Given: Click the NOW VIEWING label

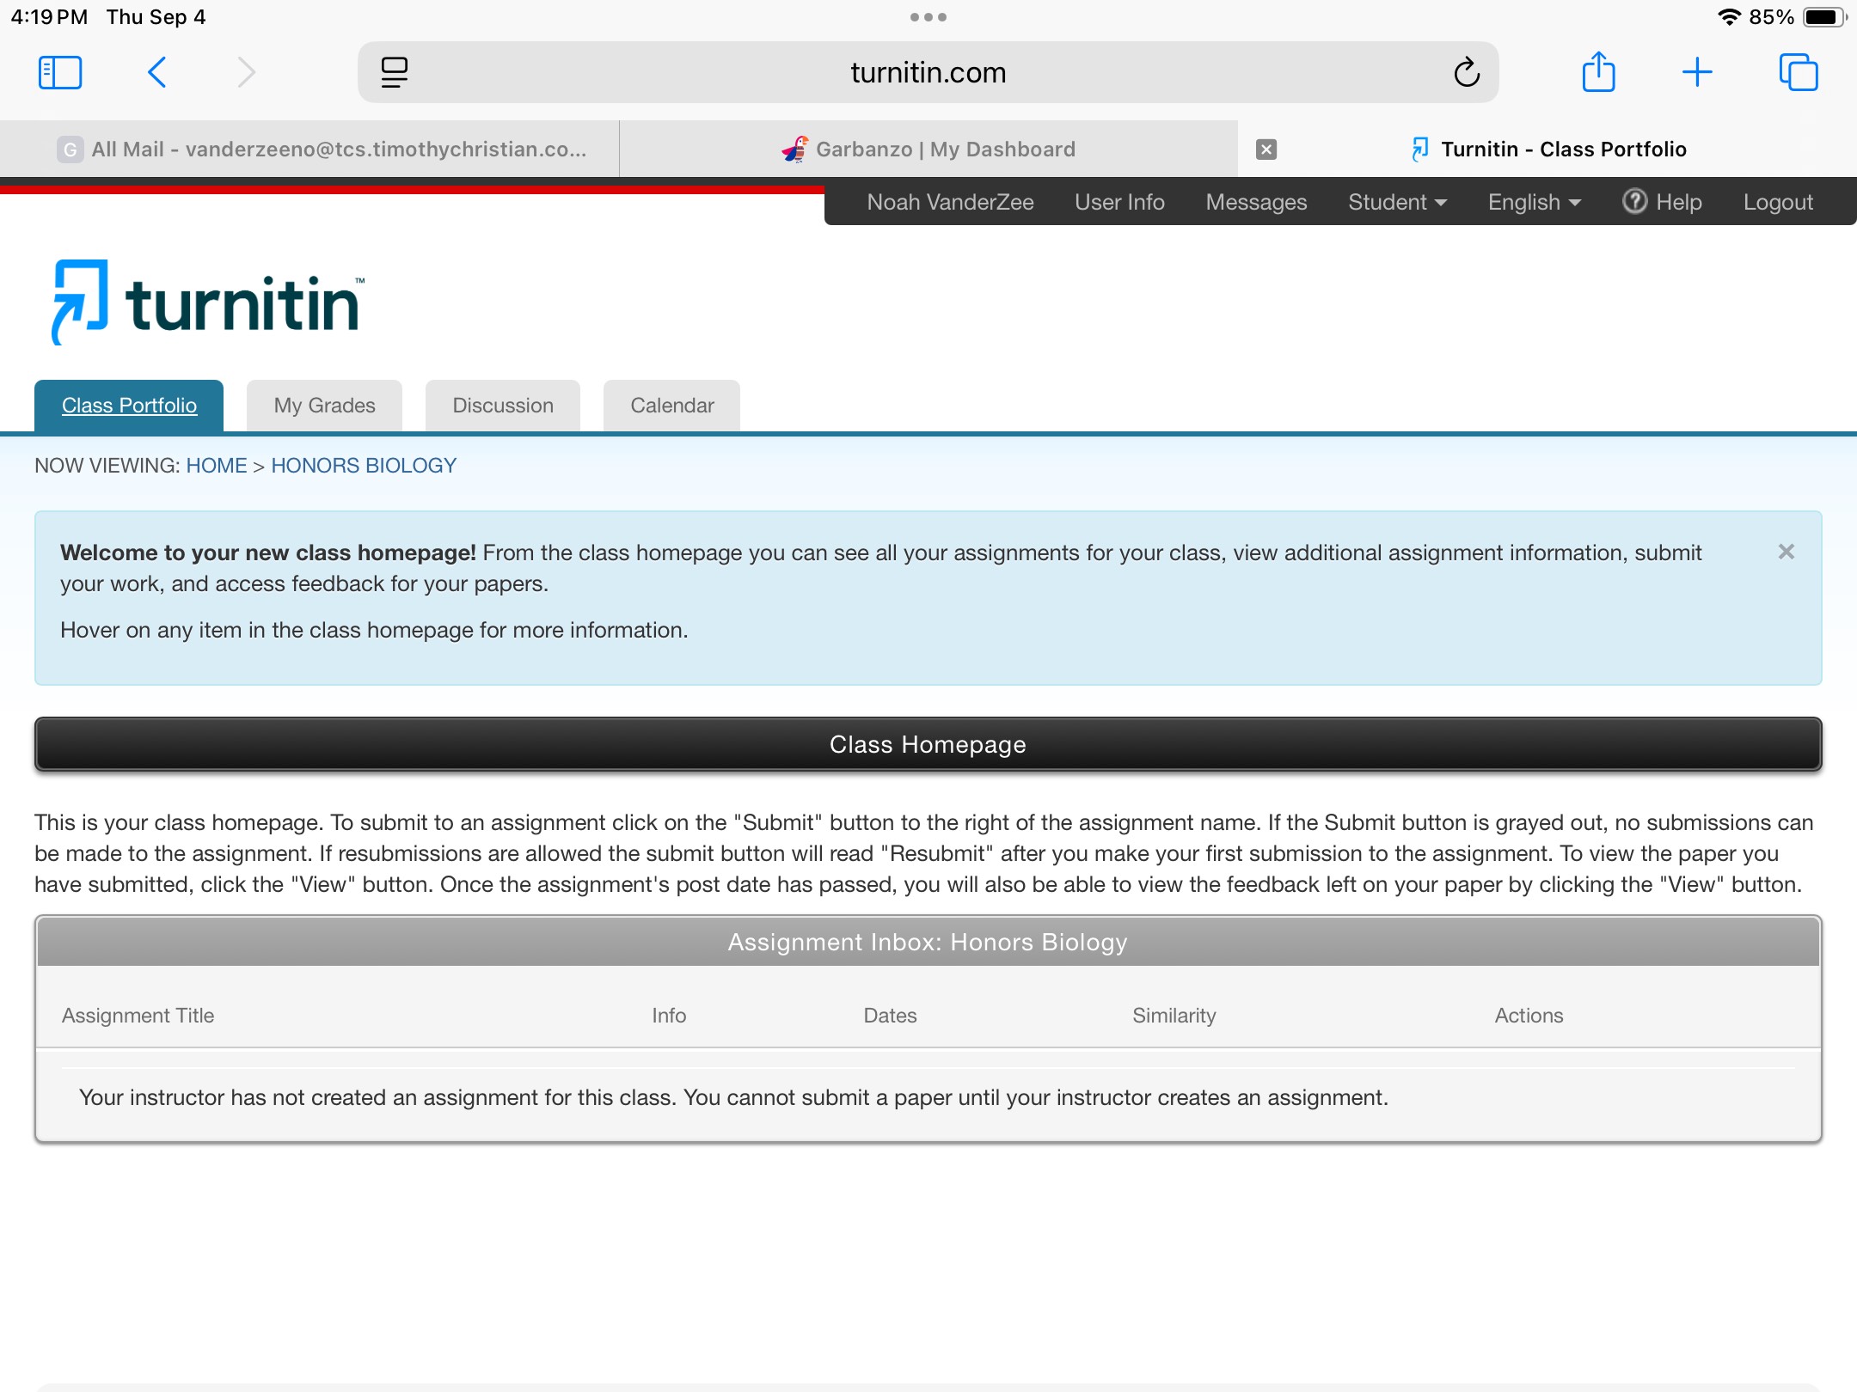Looking at the screenshot, I should [107, 466].
